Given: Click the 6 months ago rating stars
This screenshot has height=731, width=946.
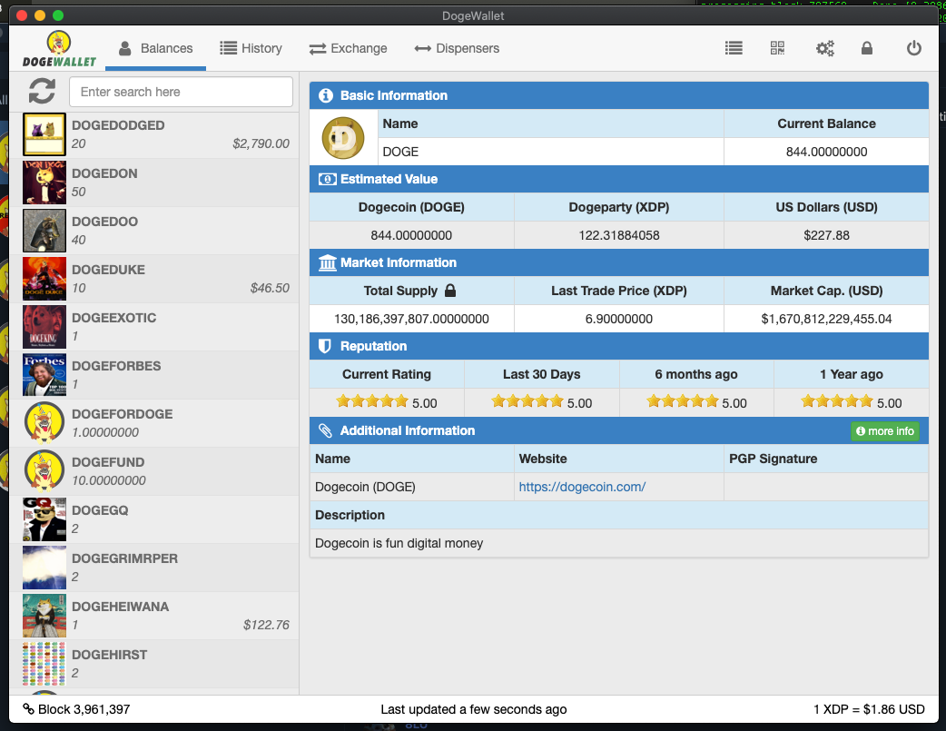Looking at the screenshot, I should pos(683,401).
